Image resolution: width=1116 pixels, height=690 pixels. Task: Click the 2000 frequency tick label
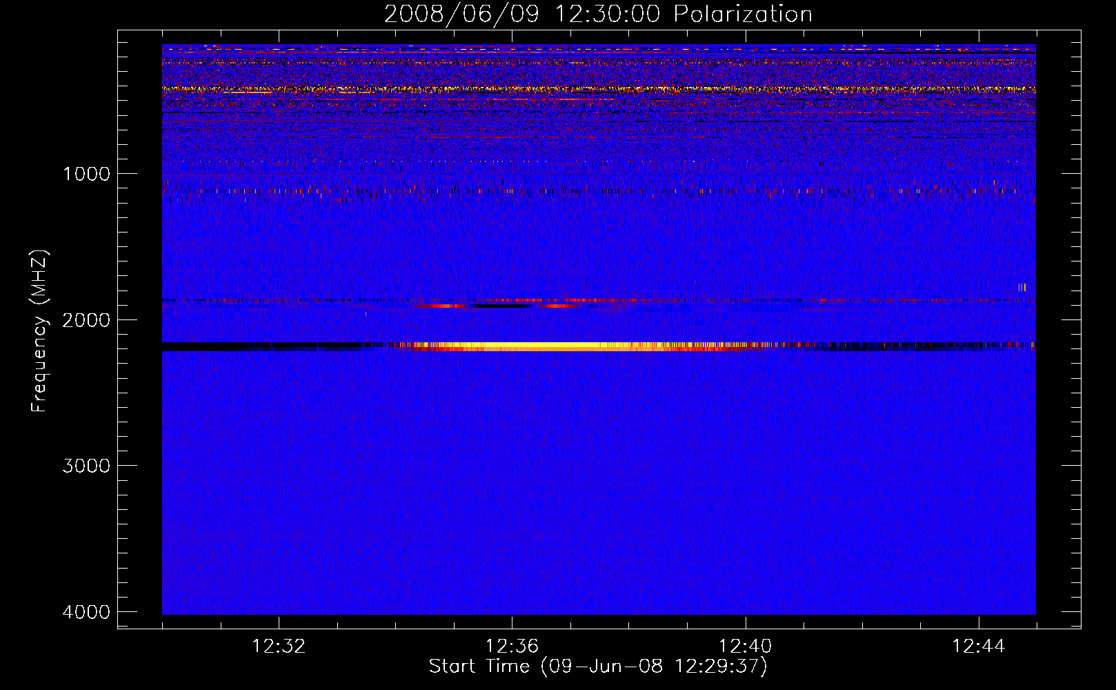pyautogui.click(x=86, y=320)
